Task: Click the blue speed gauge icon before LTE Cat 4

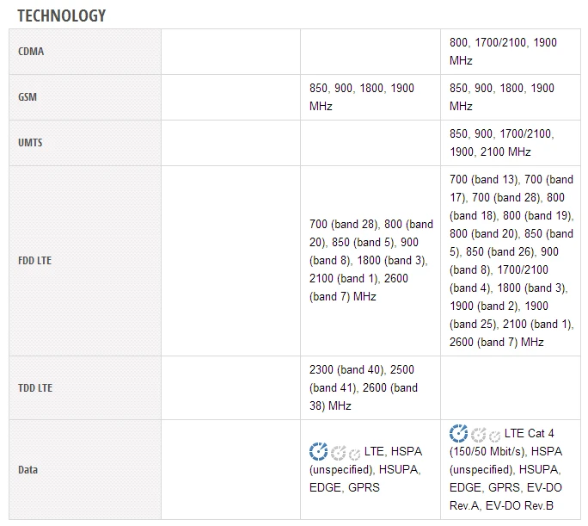Action: point(459,432)
